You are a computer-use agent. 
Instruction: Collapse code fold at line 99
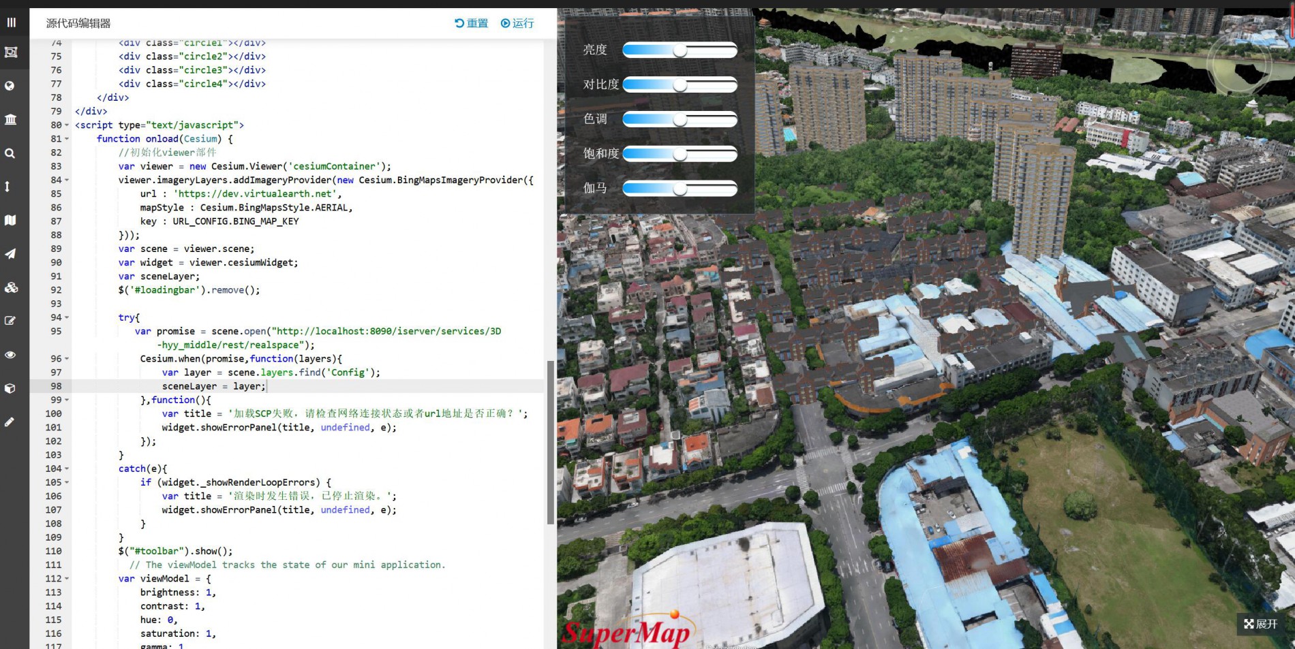click(x=67, y=400)
